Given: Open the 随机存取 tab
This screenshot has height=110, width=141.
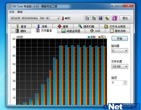Looking at the screenshot, I should (x=118, y=31).
